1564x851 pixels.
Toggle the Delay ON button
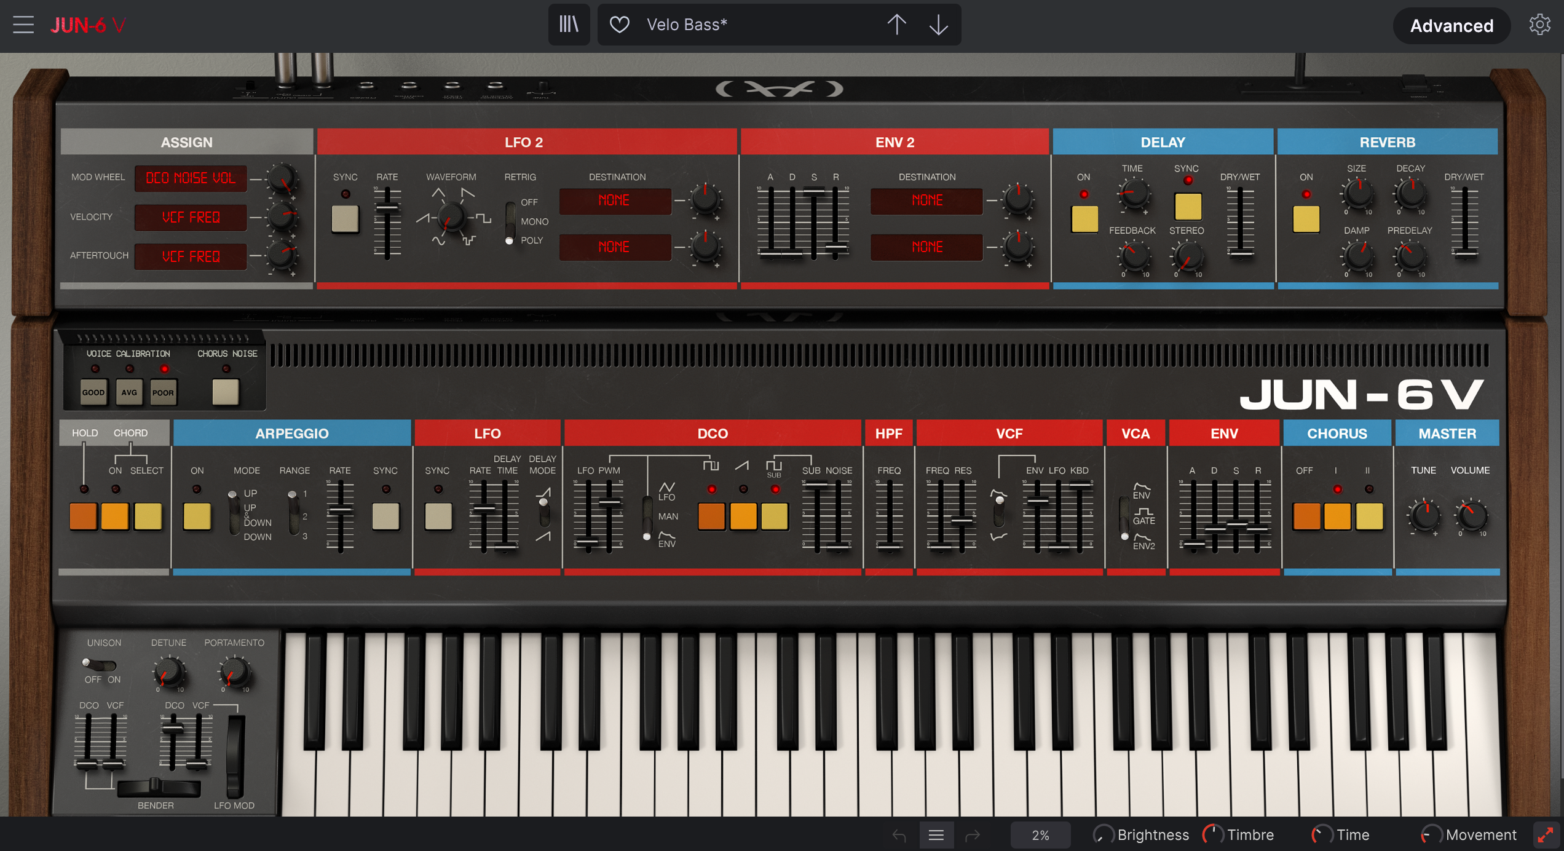pyautogui.click(x=1084, y=219)
